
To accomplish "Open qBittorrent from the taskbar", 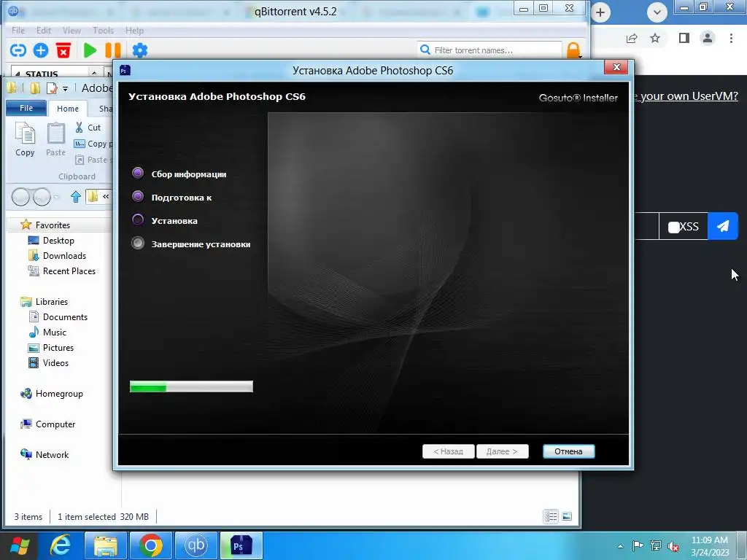I will (196, 545).
